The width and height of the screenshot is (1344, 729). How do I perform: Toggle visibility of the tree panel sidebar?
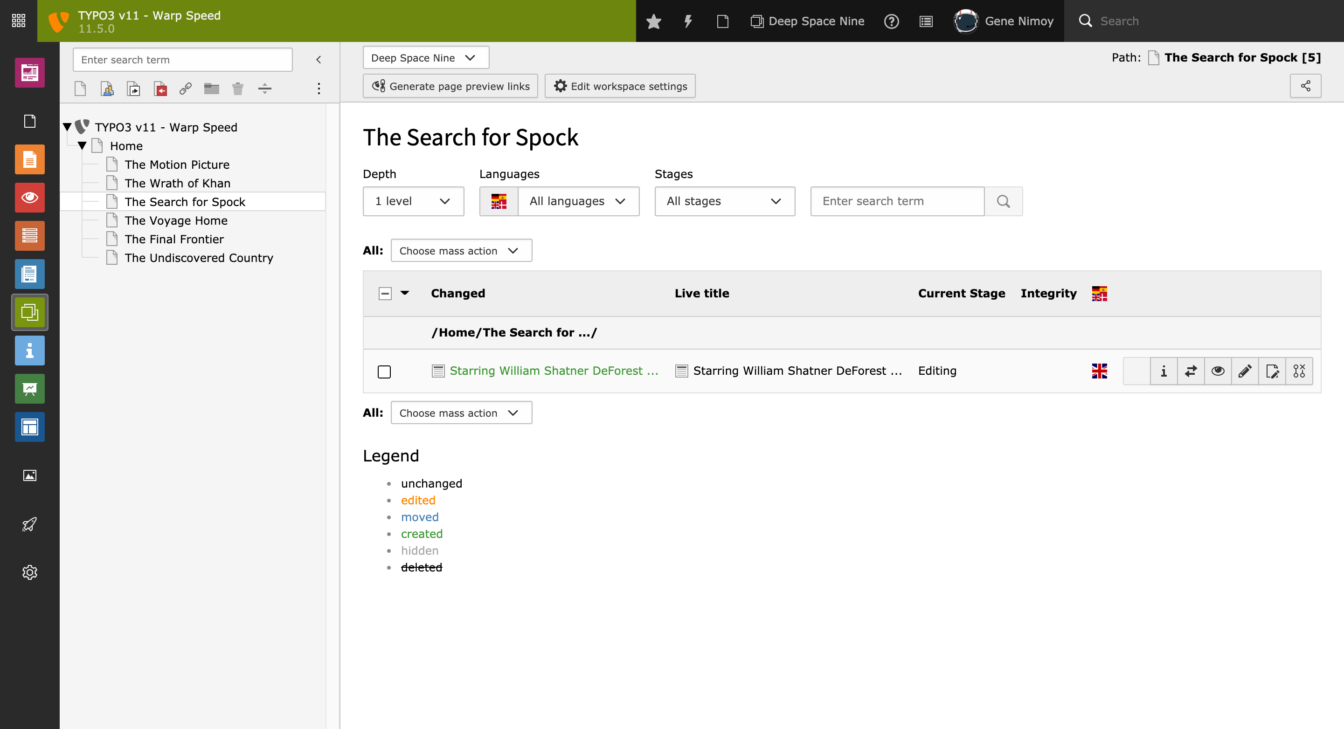pyautogui.click(x=318, y=60)
